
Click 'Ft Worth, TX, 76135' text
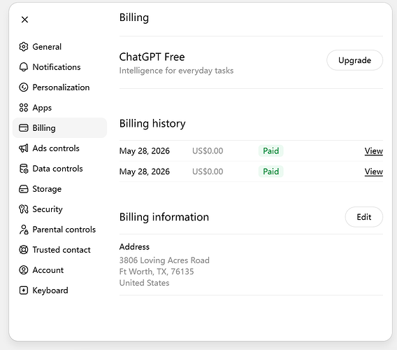157,272
